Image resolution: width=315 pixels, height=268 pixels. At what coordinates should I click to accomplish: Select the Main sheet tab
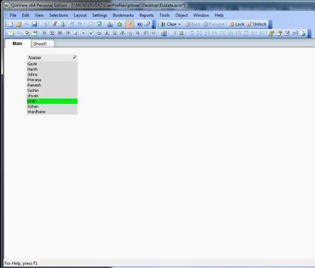17,44
